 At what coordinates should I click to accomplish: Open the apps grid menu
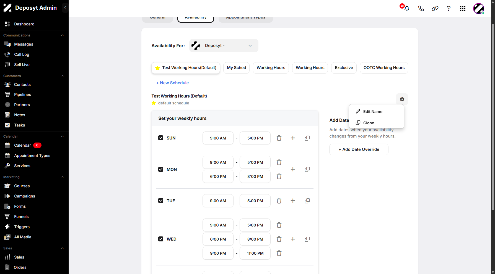pyautogui.click(x=463, y=9)
